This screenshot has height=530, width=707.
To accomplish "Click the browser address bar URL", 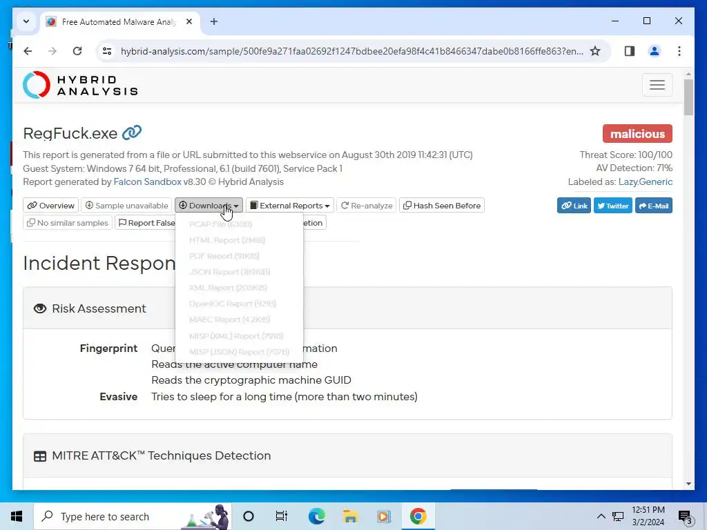I will tap(351, 51).
